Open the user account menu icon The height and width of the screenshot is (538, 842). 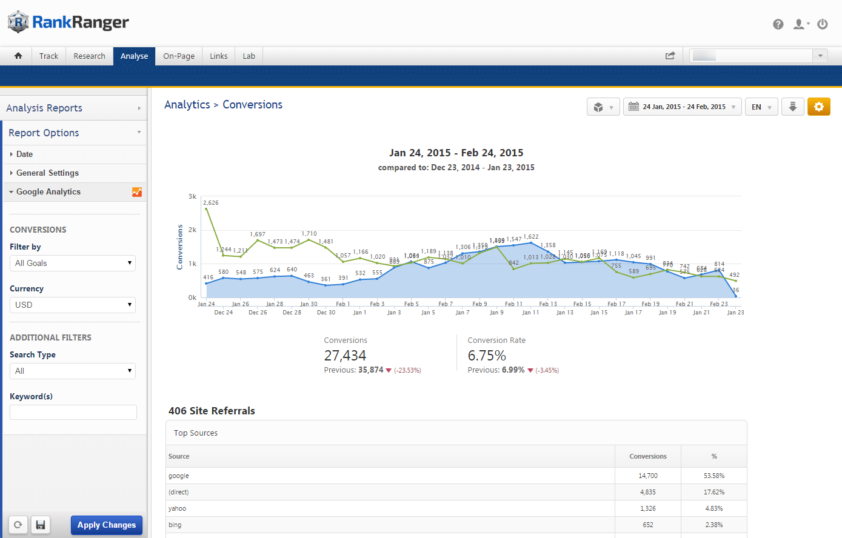click(x=800, y=24)
